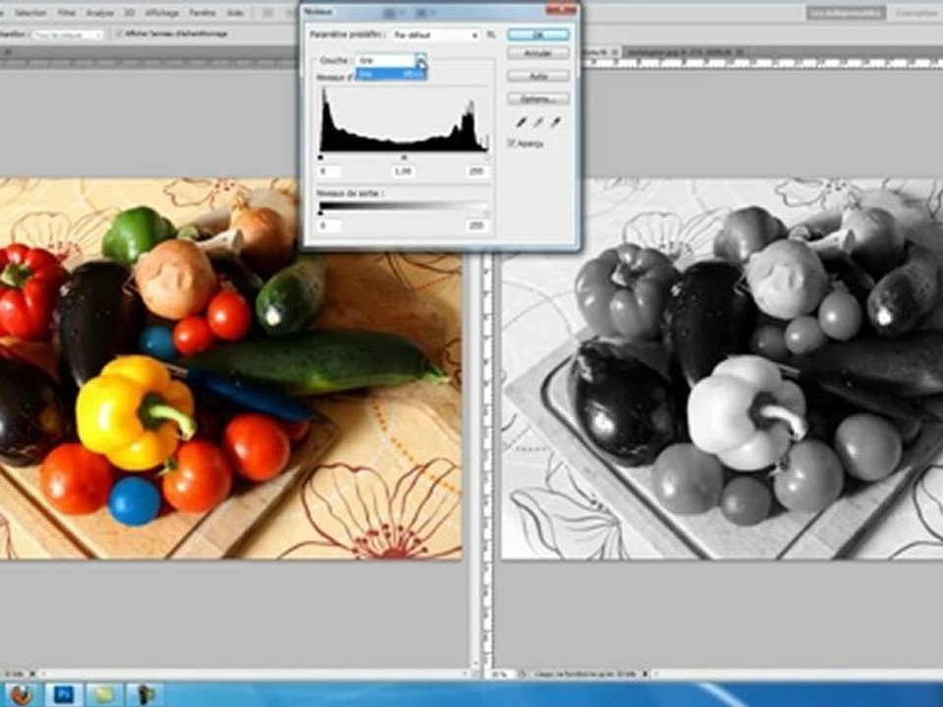Viewport: 943px width, 707px height.
Task: Open the Paramètre prédéfini dropdown
Action: tap(435, 35)
